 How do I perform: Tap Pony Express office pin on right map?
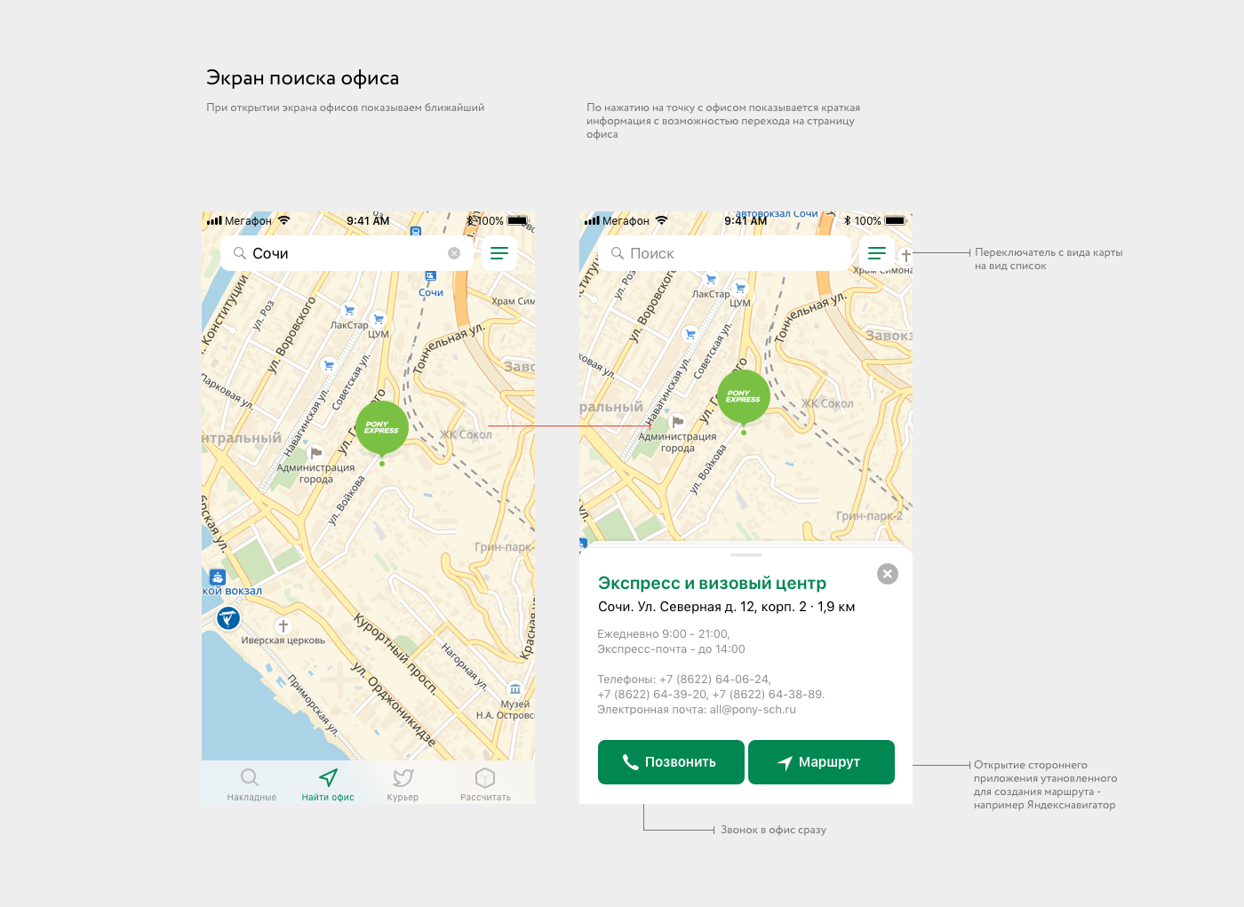point(744,397)
